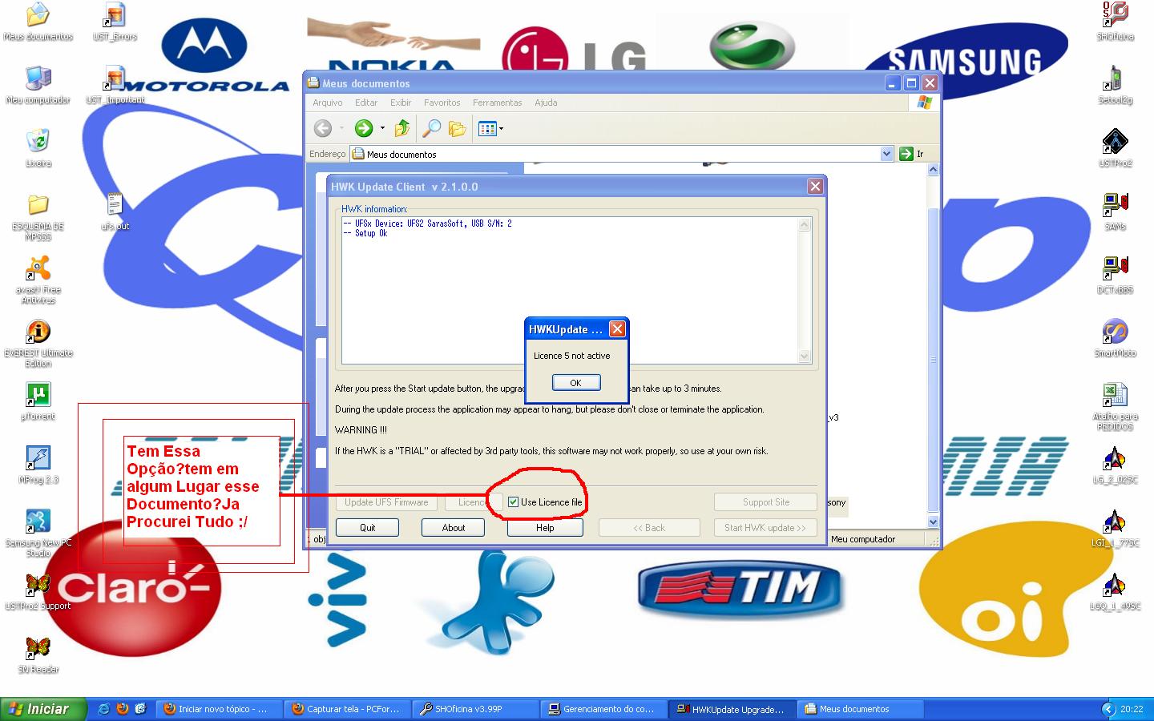This screenshot has width=1154, height=721.
Task: Select the SN Reader desktop icon
Action: pos(38,655)
